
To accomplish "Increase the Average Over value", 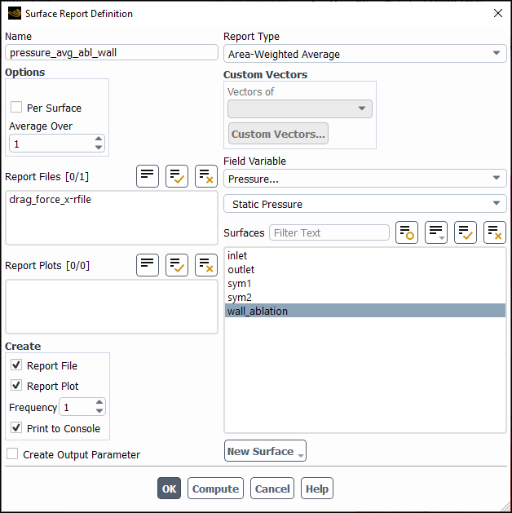I will pyautogui.click(x=99, y=139).
